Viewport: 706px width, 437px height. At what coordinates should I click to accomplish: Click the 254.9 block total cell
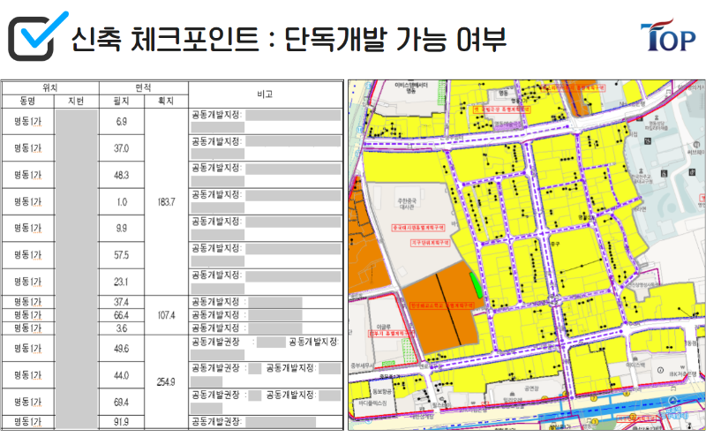(166, 381)
